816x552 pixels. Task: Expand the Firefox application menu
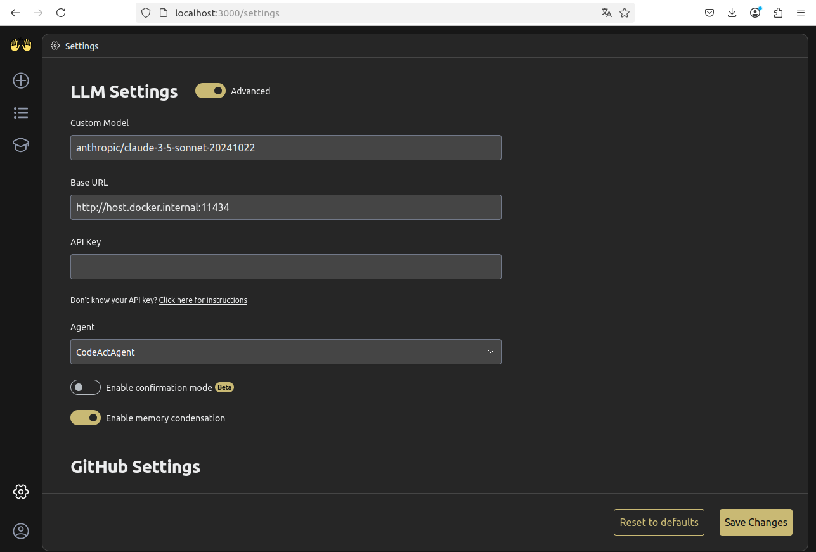[x=801, y=12]
